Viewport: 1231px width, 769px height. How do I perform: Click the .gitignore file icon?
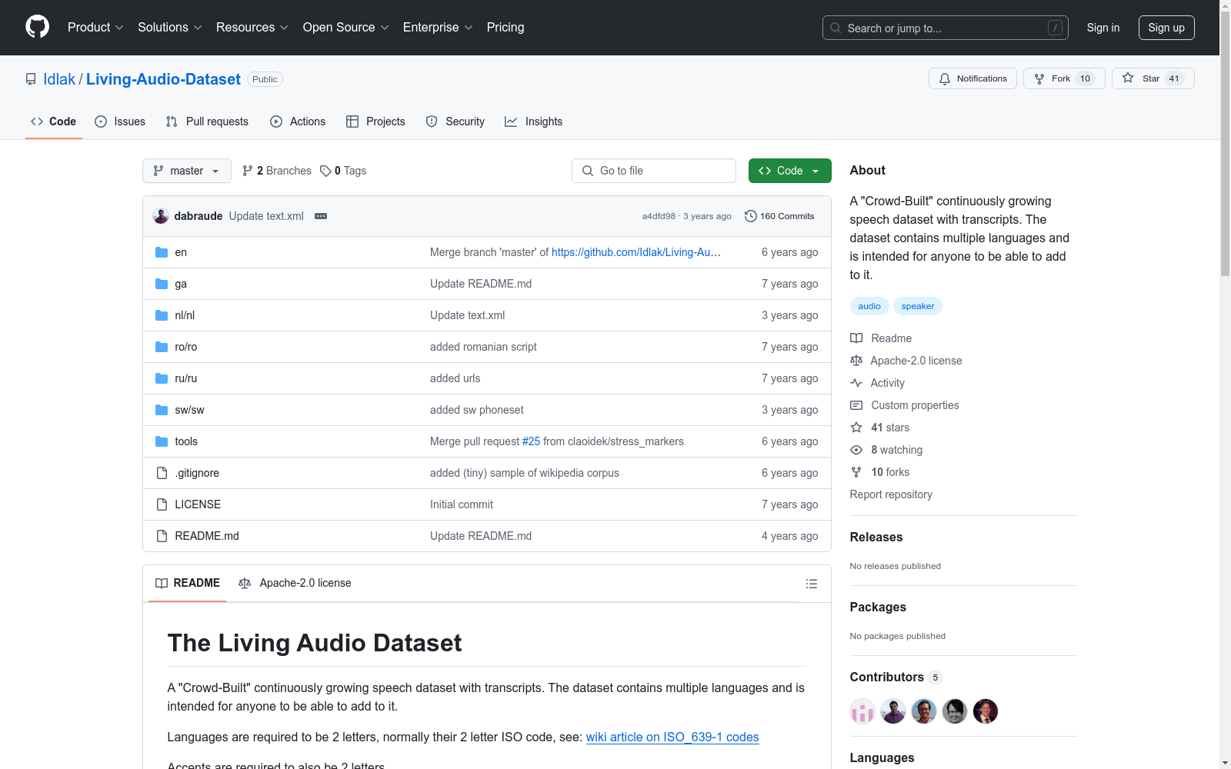coord(162,473)
